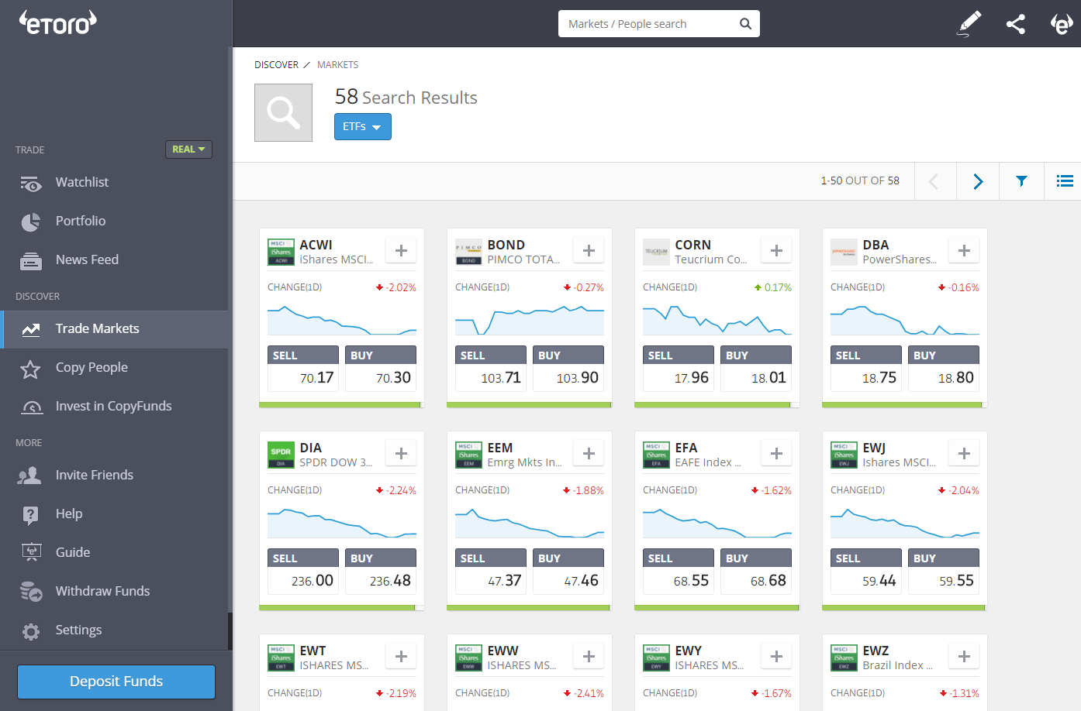1081x711 pixels.
Task: Select Trade Markets in sidebar
Action: click(114, 329)
